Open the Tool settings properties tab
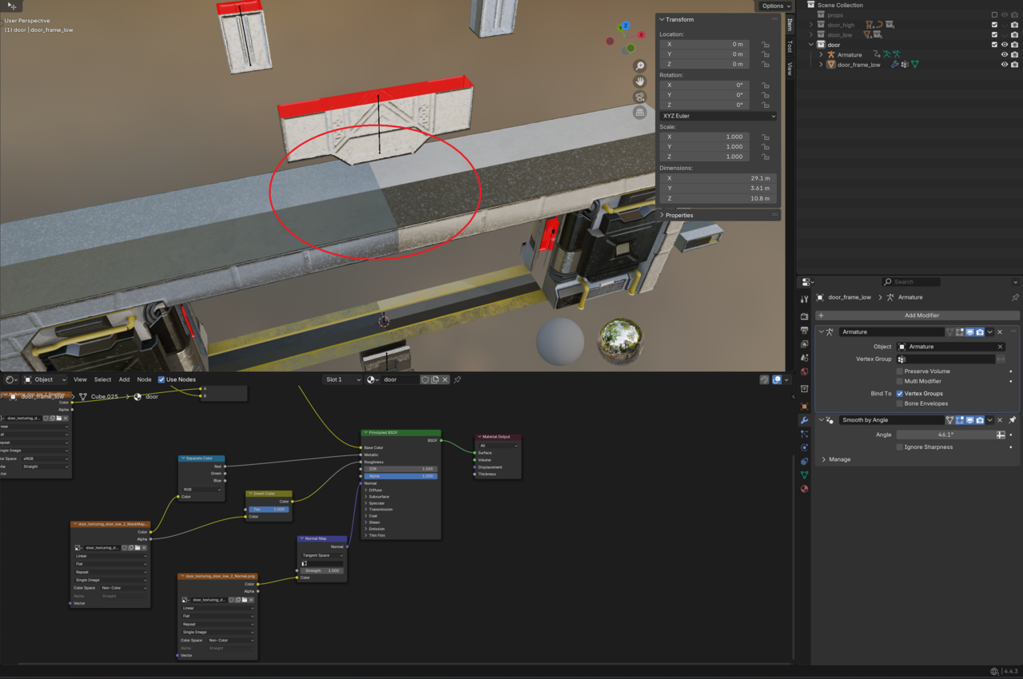 pos(804,299)
